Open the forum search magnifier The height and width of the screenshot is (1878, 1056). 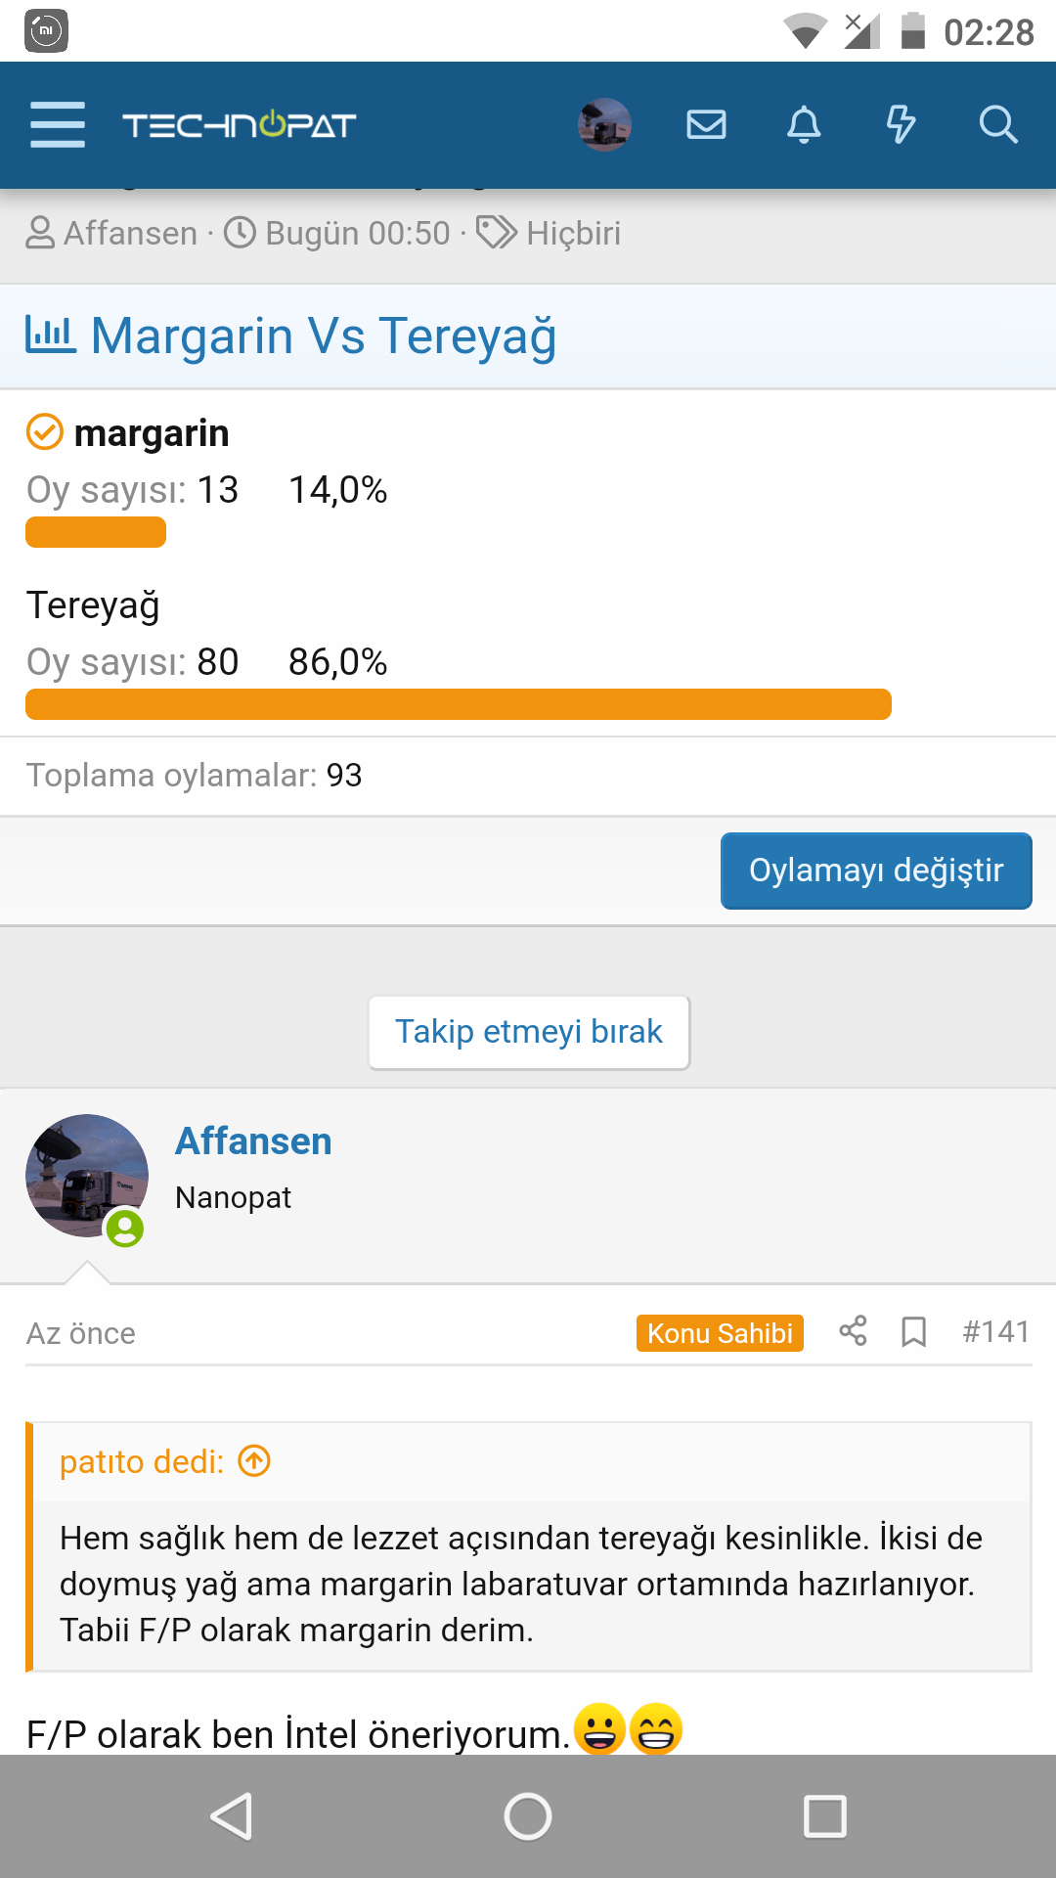(998, 124)
